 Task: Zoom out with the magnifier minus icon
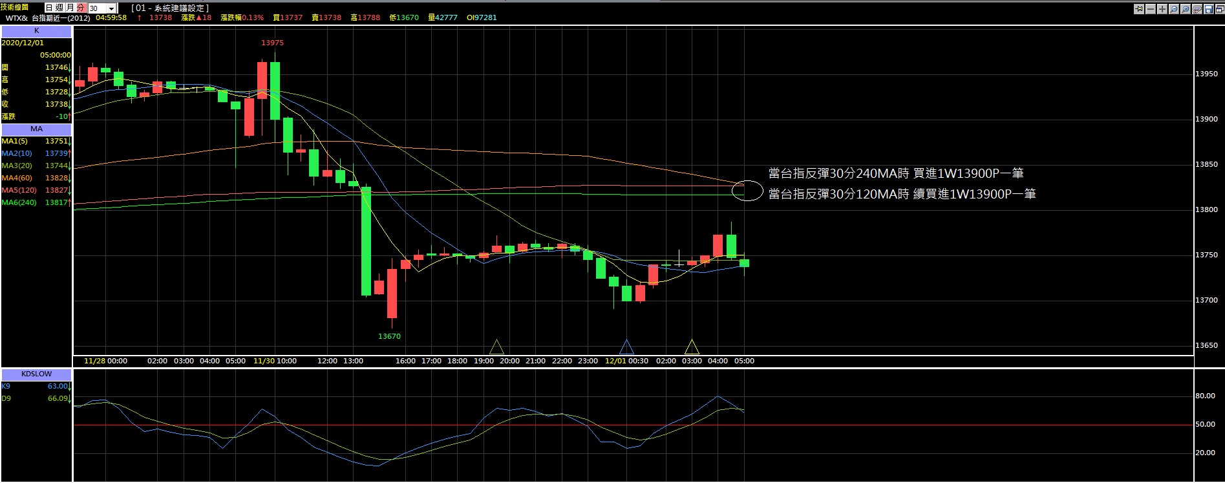[x=1174, y=9]
